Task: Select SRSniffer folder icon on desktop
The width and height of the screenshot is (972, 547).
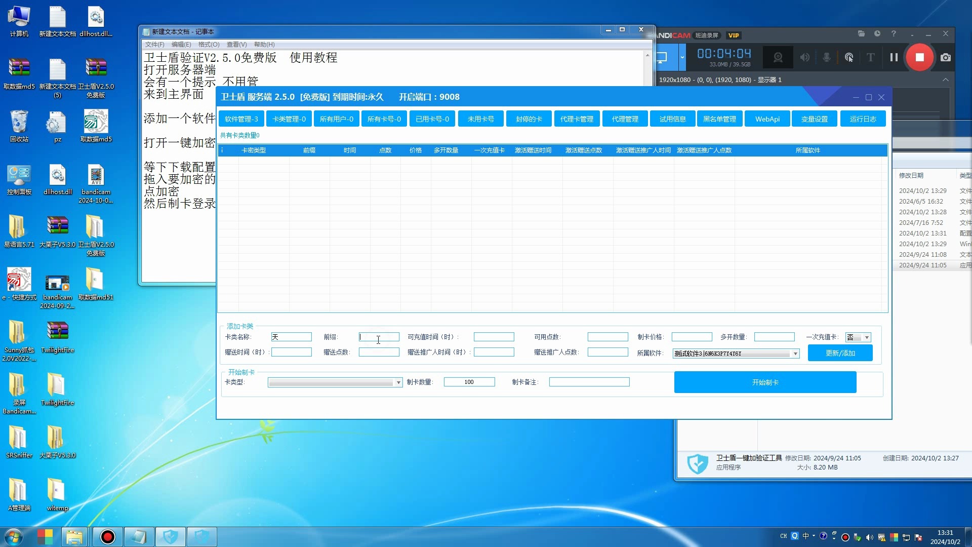Action: 19,442
